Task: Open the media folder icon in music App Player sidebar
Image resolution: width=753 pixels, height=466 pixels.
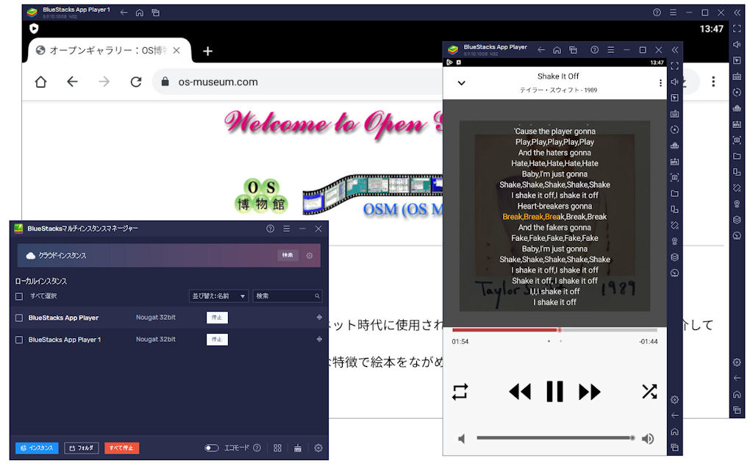Action: (675, 193)
